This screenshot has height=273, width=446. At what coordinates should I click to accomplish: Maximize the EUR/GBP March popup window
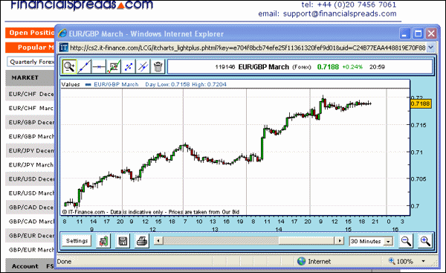point(418,33)
